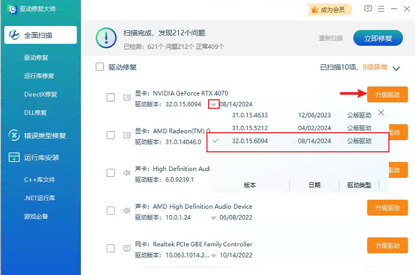Viewport: 415px width, 275px height.
Task: Click the graphics card icon for NVIDIA GeForce
Action: [127, 98]
